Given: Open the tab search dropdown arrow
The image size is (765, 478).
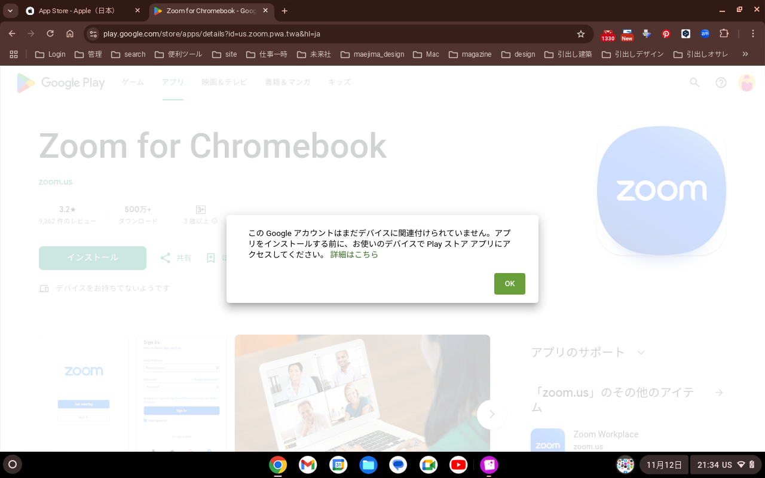Looking at the screenshot, I should [x=10, y=11].
